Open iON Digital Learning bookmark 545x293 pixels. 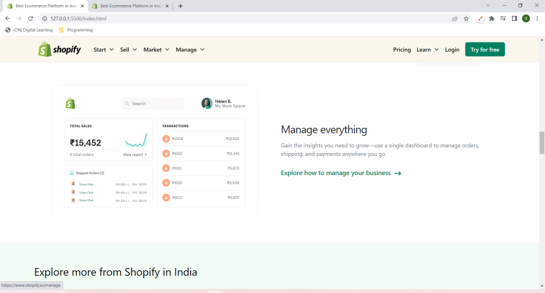tap(29, 30)
